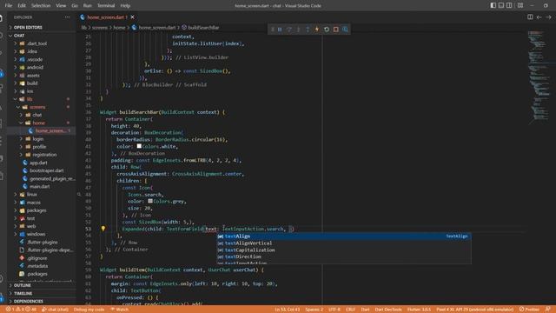Click Dart DevTools in status bar
This screenshot has height=313, width=556.
click(x=388, y=310)
